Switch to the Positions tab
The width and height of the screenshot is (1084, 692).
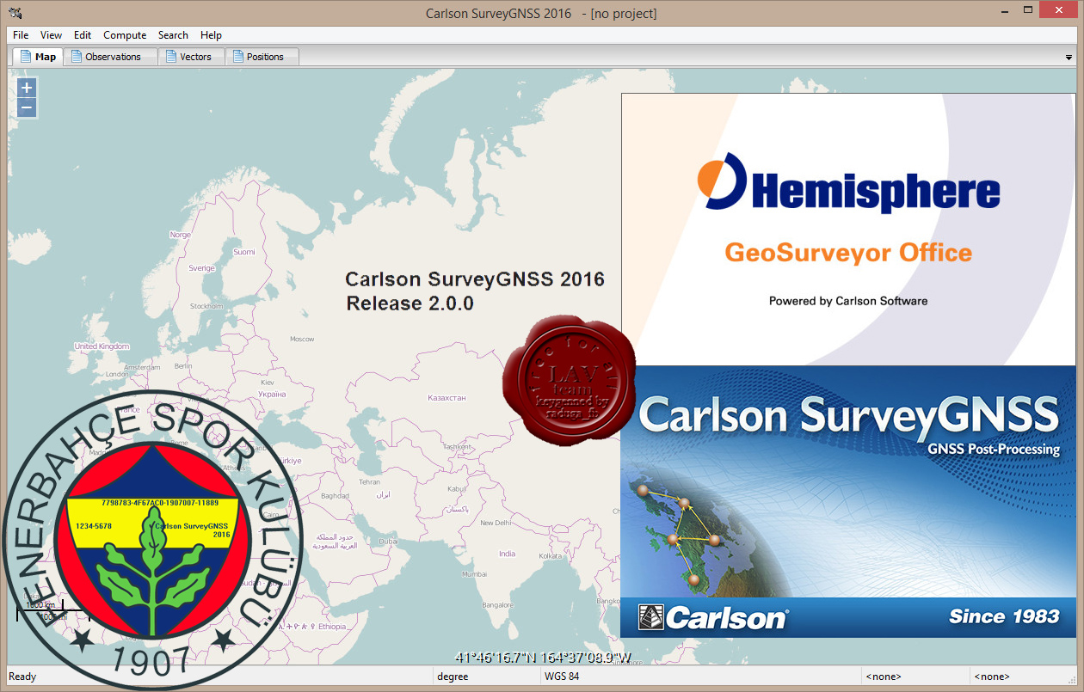tap(262, 57)
